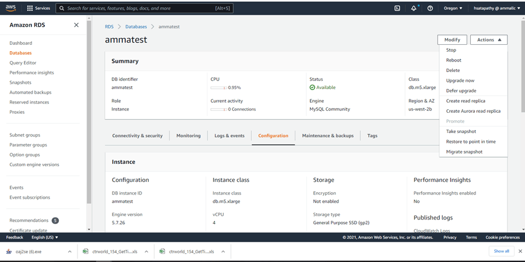Open Performance insights in sidebar
Image resolution: width=525 pixels, height=262 pixels.
tap(31, 73)
